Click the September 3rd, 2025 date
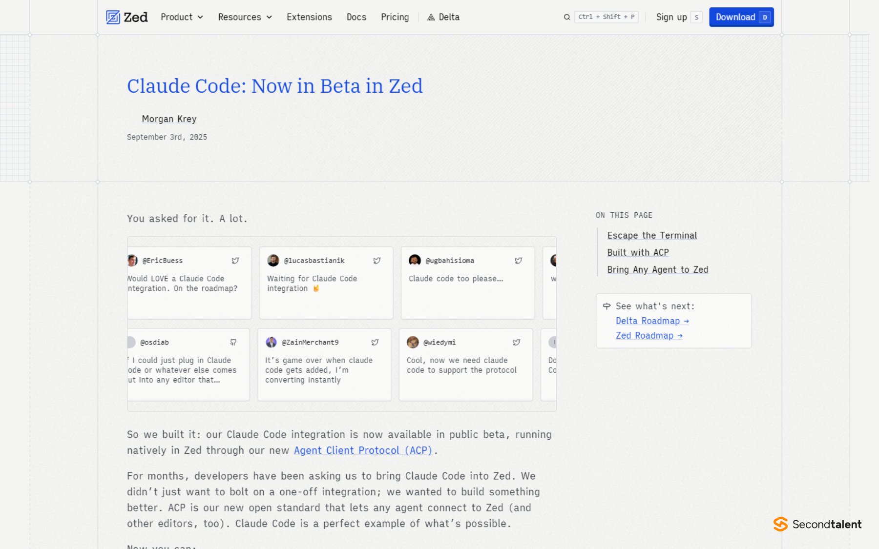The width and height of the screenshot is (879, 549). pos(167,137)
